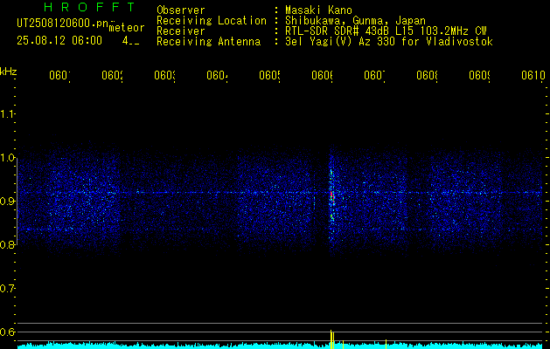The image size is (550, 349).
Task: Click the Receiving Antenna label
Action: coord(209,42)
